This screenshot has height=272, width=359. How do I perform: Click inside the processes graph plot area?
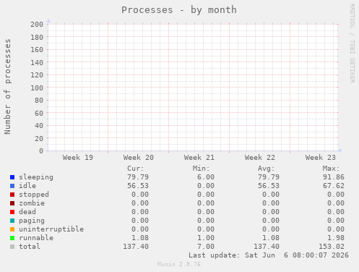point(193,88)
